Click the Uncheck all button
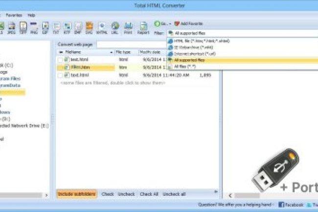Viewport: 318px width, 212px height. tap(174, 194)
